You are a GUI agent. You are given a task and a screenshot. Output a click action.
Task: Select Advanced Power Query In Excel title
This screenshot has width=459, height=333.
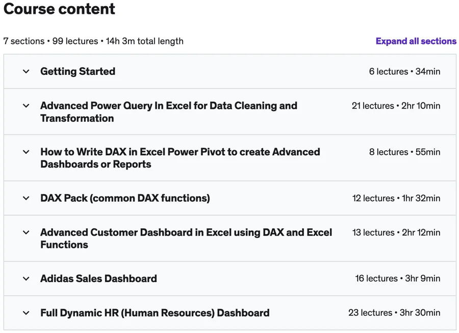(x=169, y=112)
